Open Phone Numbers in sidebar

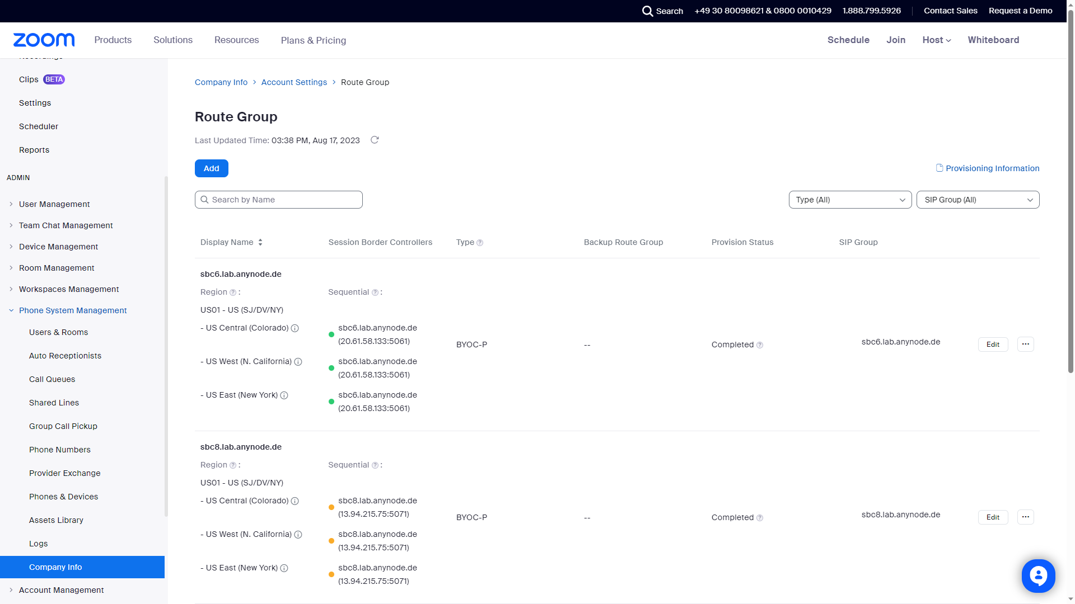click(x=60, y=450)
